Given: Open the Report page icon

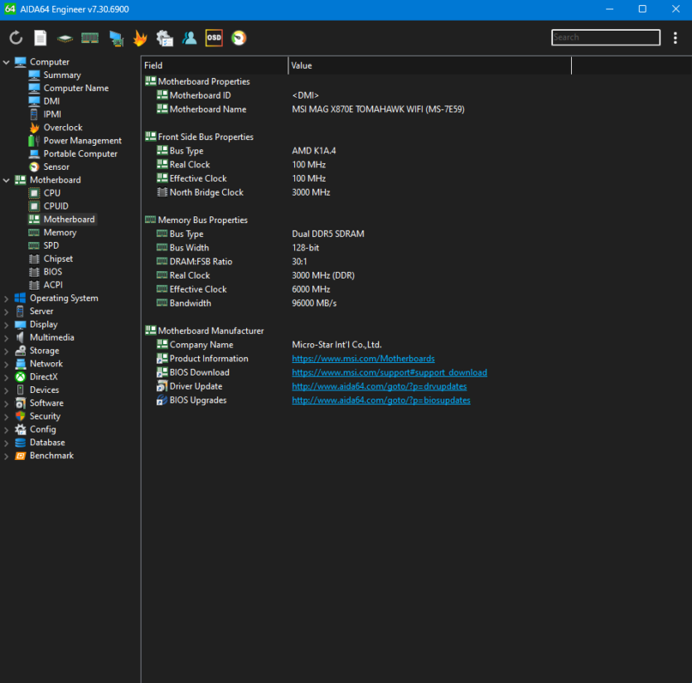Looking at the screenshot, I should [x=40, y=38].
